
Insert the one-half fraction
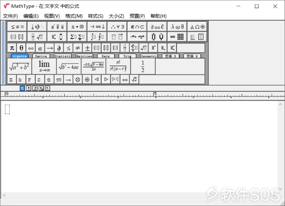click(x=143, y=66)
